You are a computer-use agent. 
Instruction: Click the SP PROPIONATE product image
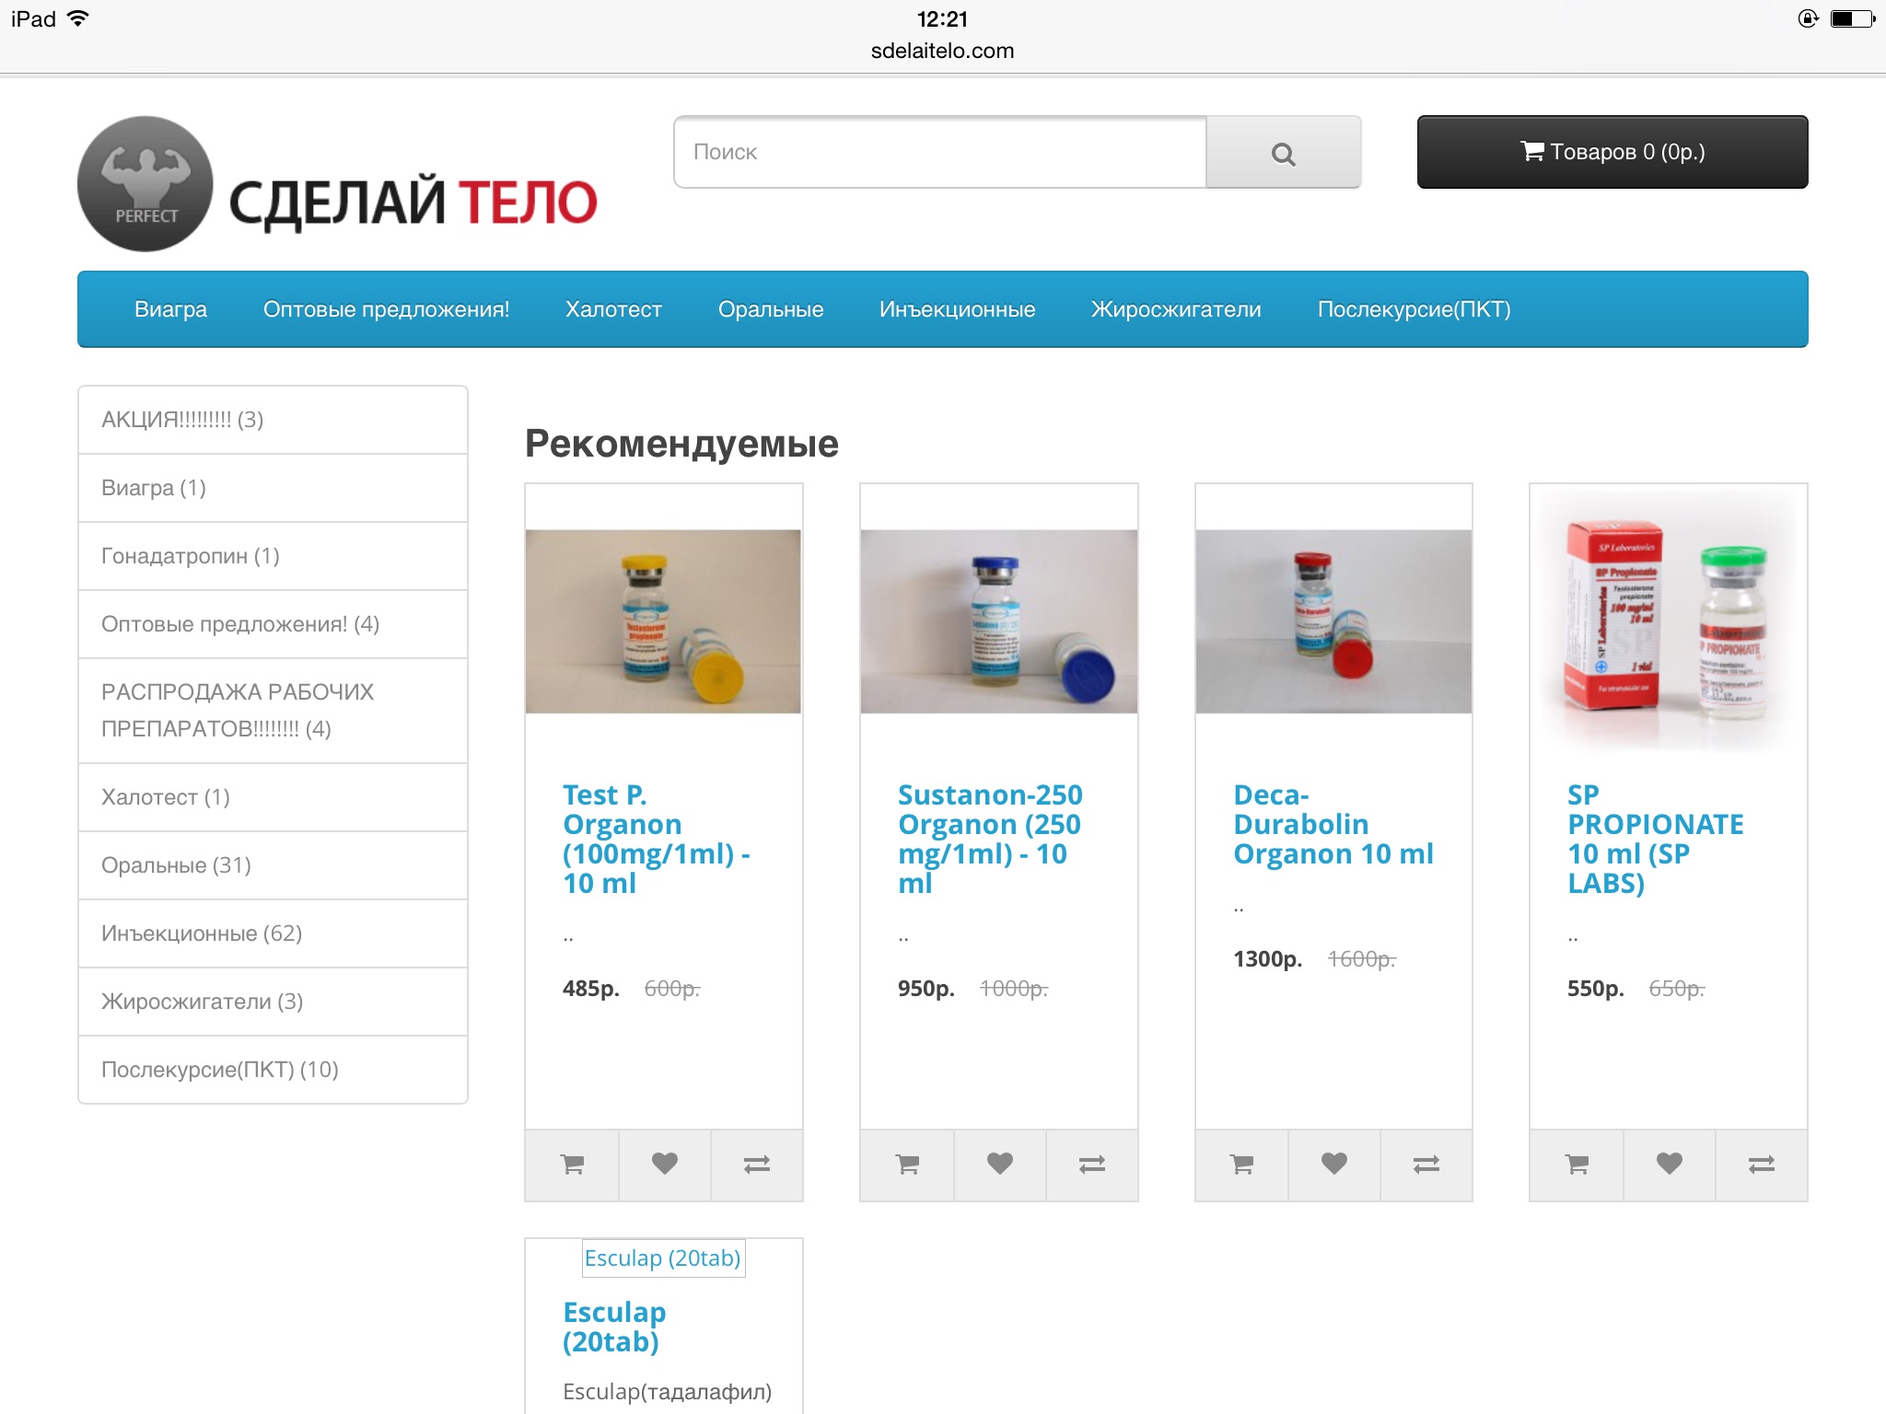click(x=1668, y=621)
